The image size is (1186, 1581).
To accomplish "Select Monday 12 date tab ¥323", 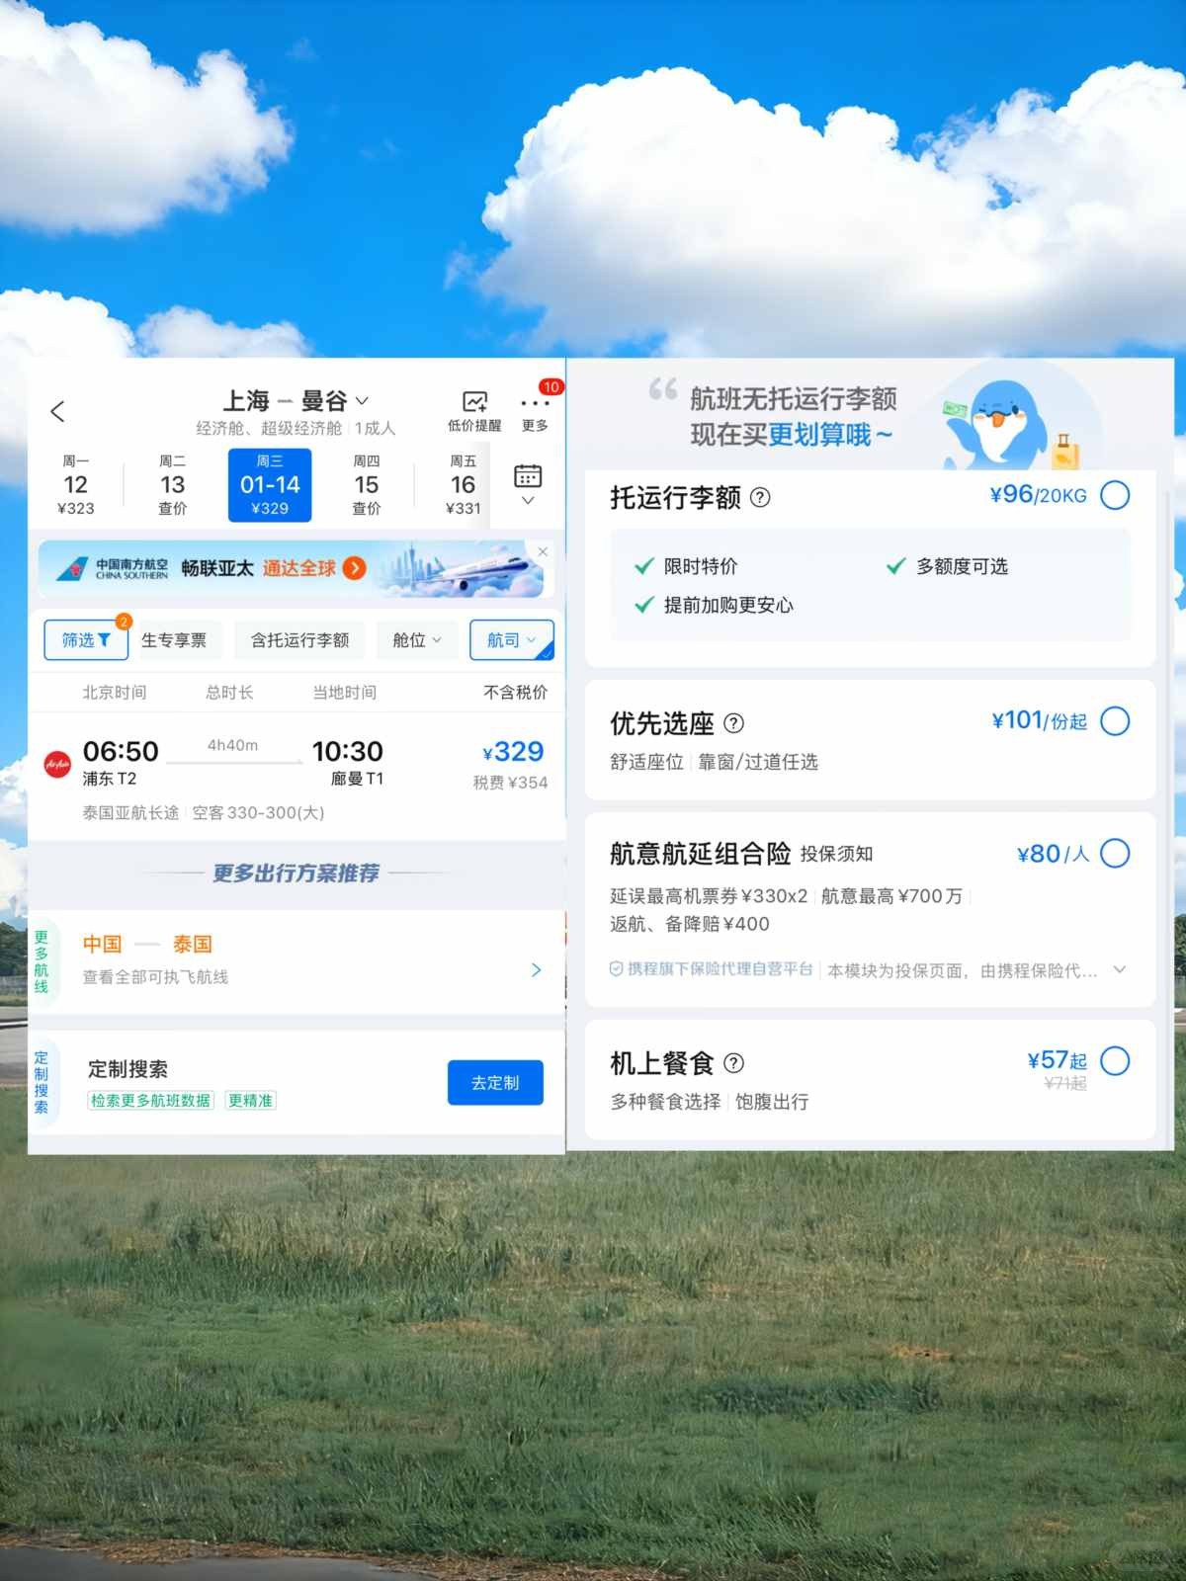I will tap(76, 485).
